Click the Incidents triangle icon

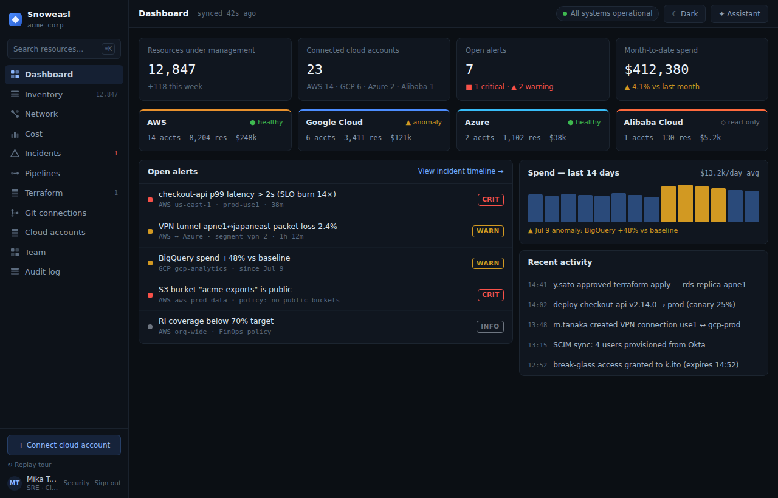(15, 154)
